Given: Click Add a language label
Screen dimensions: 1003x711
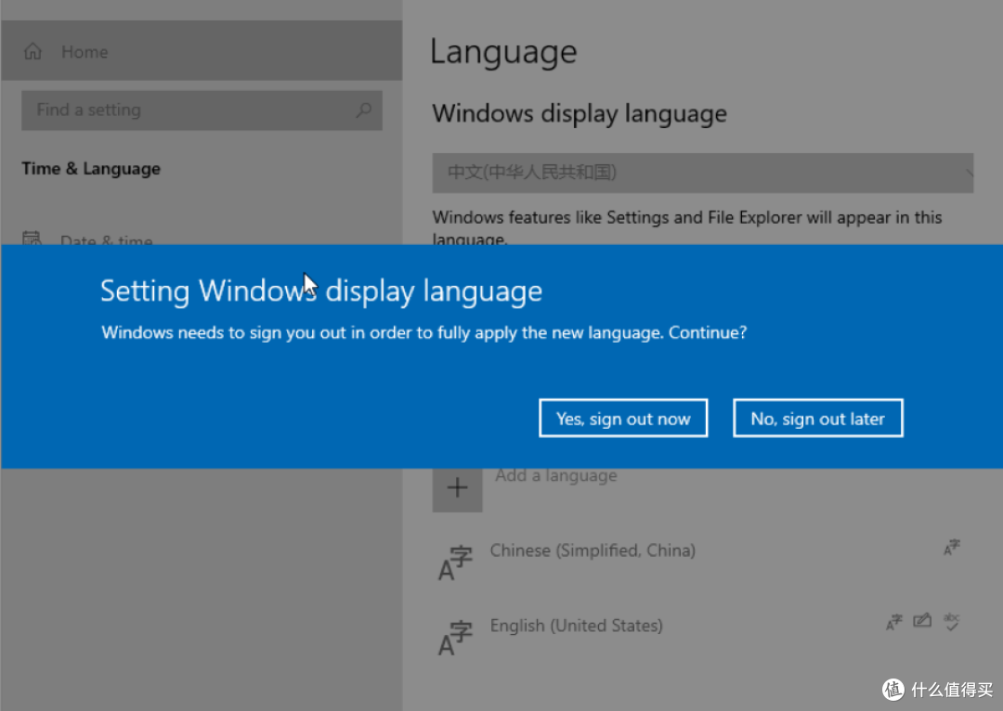Looking at the screenshot, I should click(x=556, y=476).
